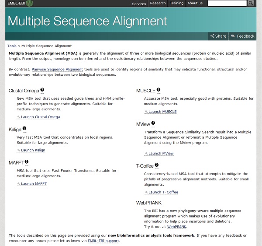
Task: Click the help icon beside T-Coffee
Action: coord(157,165)
